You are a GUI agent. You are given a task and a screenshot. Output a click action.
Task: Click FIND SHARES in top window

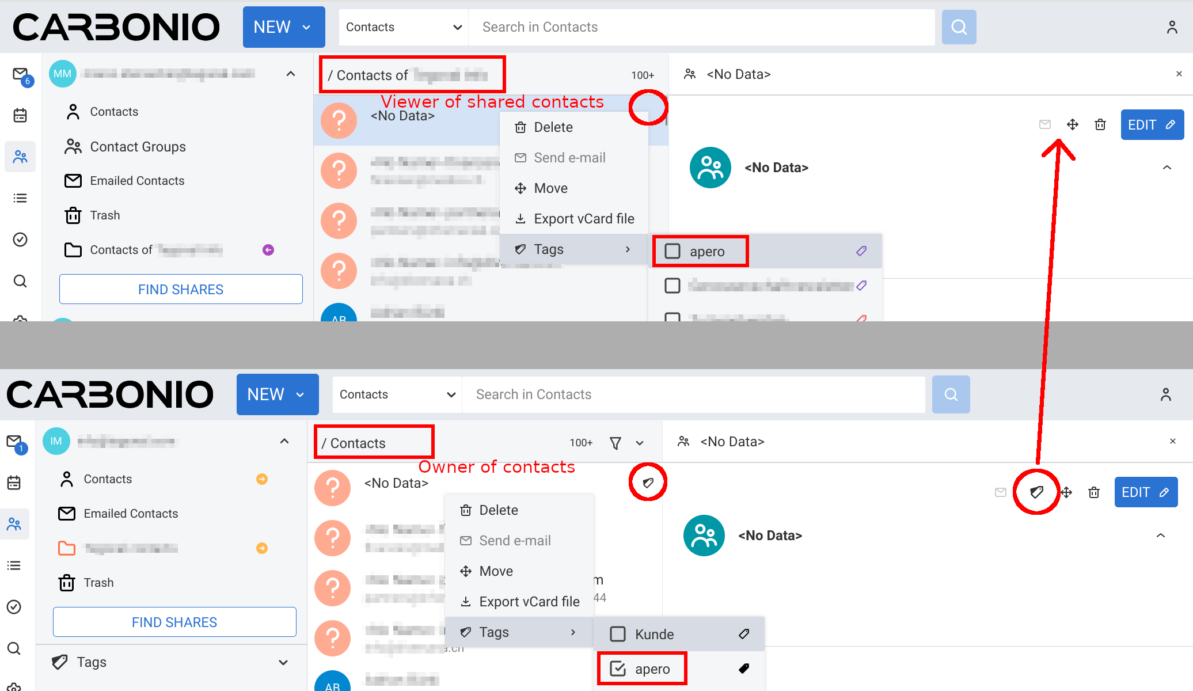point(181,290)
